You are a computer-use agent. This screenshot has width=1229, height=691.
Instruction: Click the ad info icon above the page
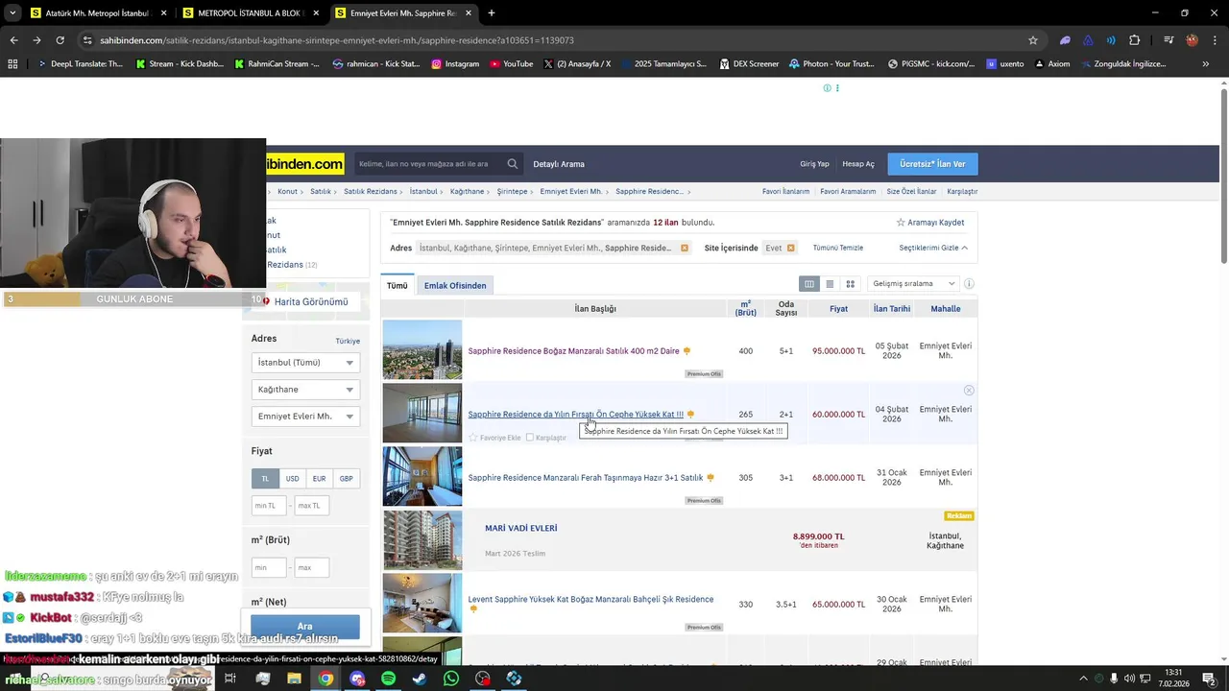(827, 88)
